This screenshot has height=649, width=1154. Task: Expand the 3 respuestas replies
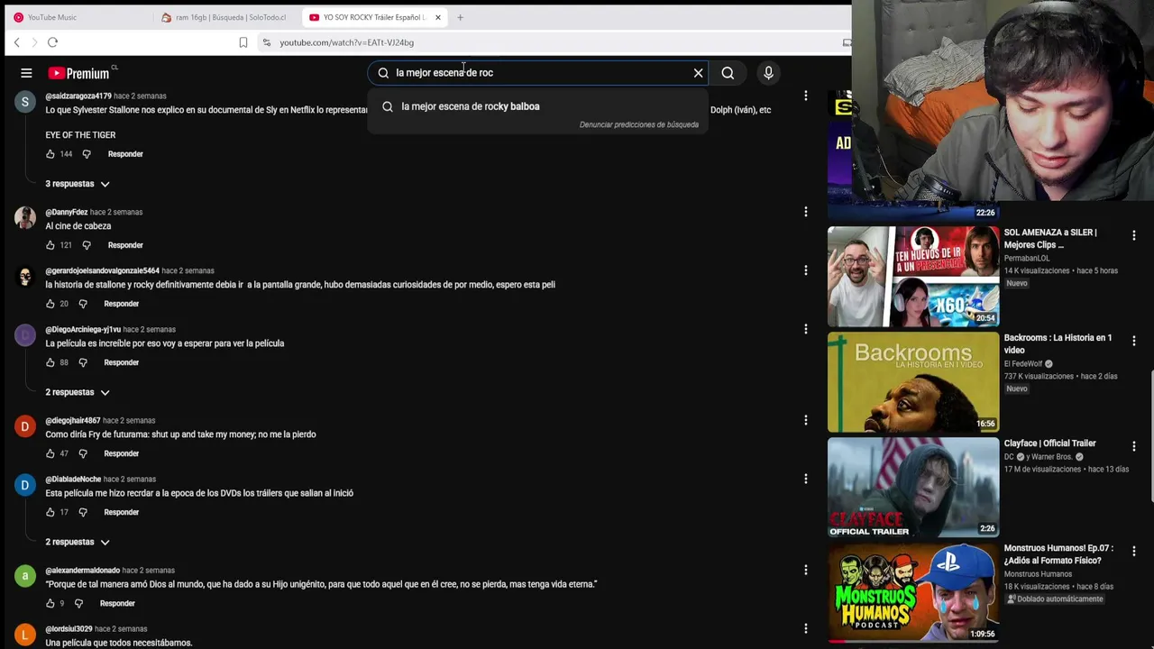78,184
